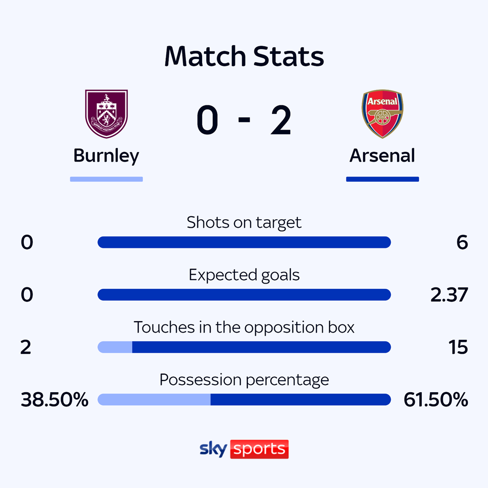
Task: Click the Shots on target bar
Action: coord(244,243)
